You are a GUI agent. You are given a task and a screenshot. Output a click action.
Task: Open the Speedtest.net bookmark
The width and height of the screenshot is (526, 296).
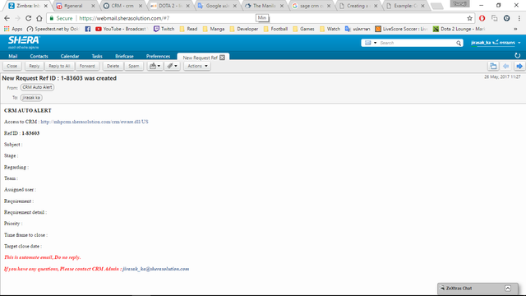[53, 29]
